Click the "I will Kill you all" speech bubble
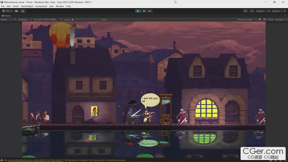The image size is (288, 162). click(x=150, y=100)
